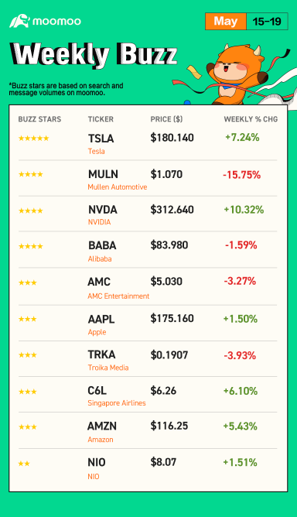Select the NVDA ticker symbol
The image size is (297, 517).
(x=103, y=210)
